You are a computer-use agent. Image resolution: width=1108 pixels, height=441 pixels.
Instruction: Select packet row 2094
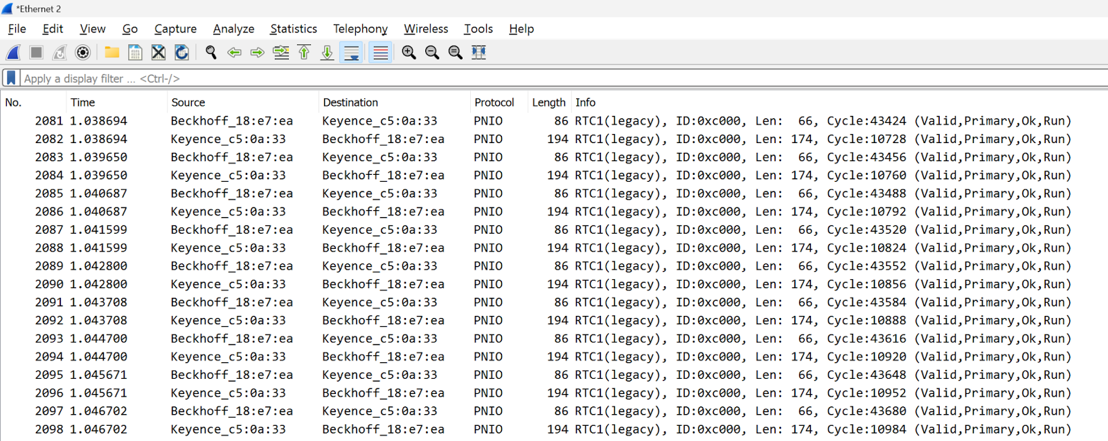(554, 357)
